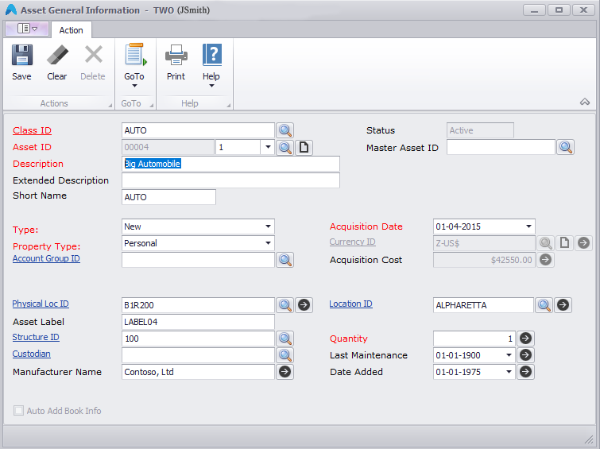Open Custodian lookup magnifier
The width and height of the screenshot is (600, 449).
click(x=285, y=355)
